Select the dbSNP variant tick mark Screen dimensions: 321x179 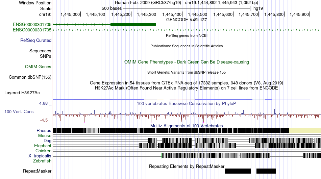click(x=278, y=77)
